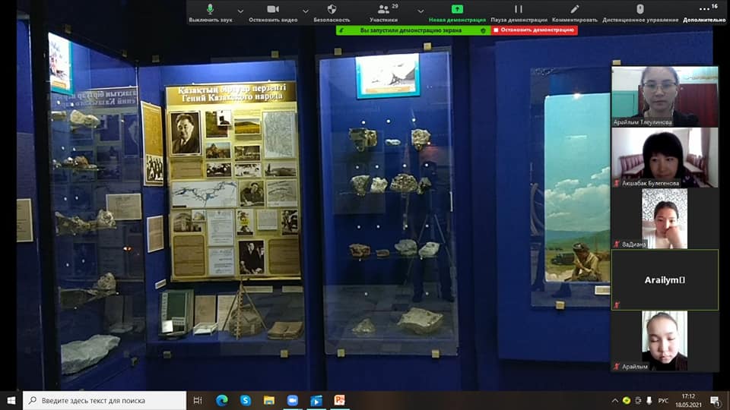This screenshot has width=730, height=410.
Task: Select Арайлым Тлеулинова's video thumbnail
Action: pos(665,96)
